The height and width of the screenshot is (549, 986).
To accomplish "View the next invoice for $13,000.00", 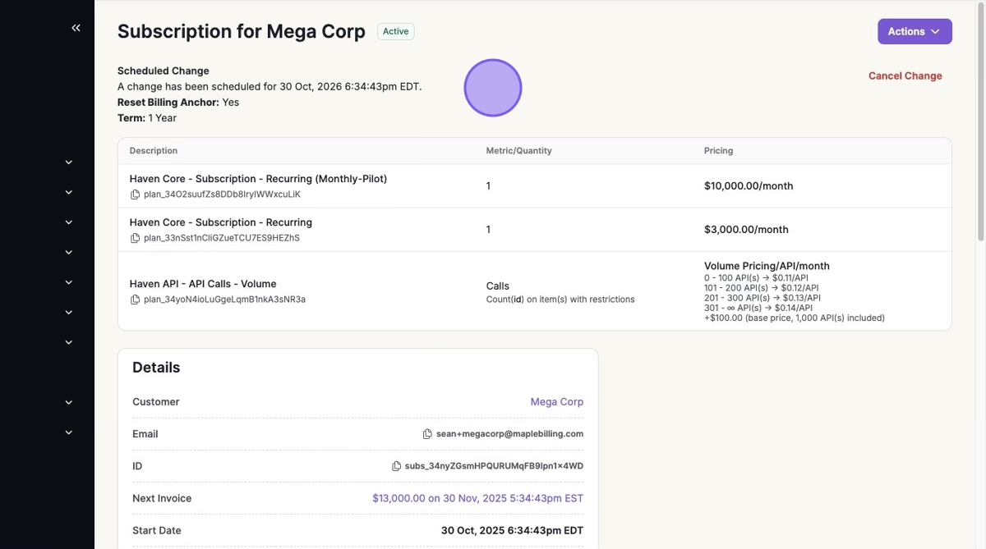I will [477, 498].
